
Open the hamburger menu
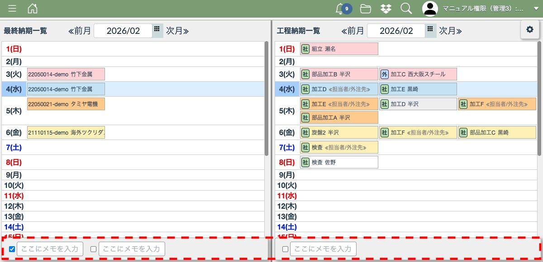pyautogui.click(x=12, y=9)
